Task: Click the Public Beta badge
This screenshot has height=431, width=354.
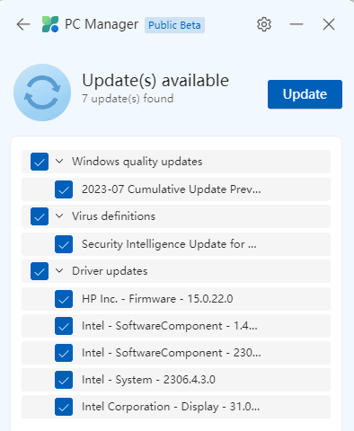Action: point(174,25)
